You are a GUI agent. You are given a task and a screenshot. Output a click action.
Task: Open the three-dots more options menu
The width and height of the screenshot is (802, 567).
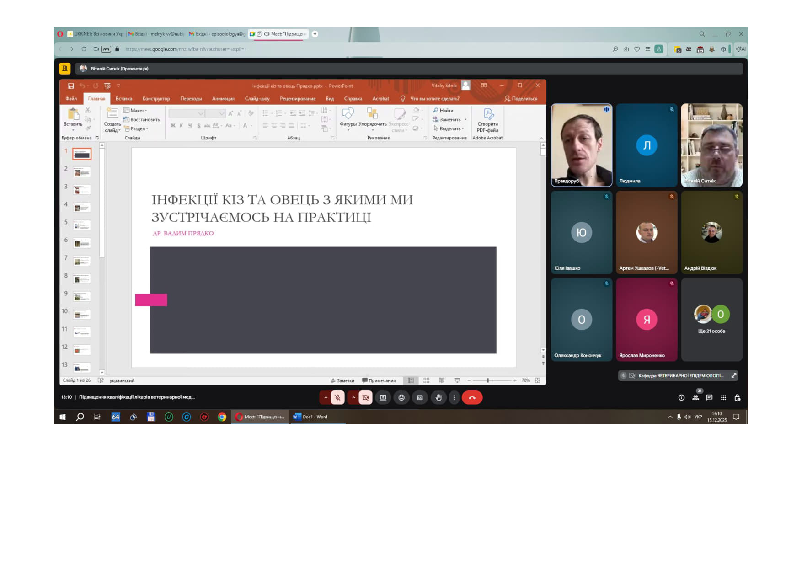(x=454, y=398)
